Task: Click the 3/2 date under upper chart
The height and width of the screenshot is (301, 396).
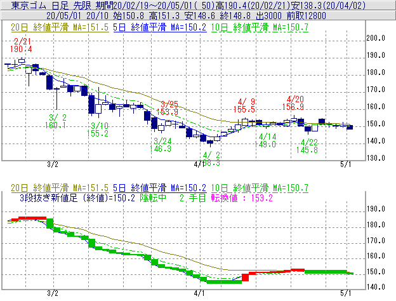Action: tap(53, 164)
